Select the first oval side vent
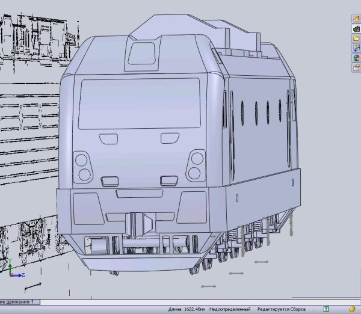Screen dimensions: 361x314 pyautogui.click(x=242, y=113)
